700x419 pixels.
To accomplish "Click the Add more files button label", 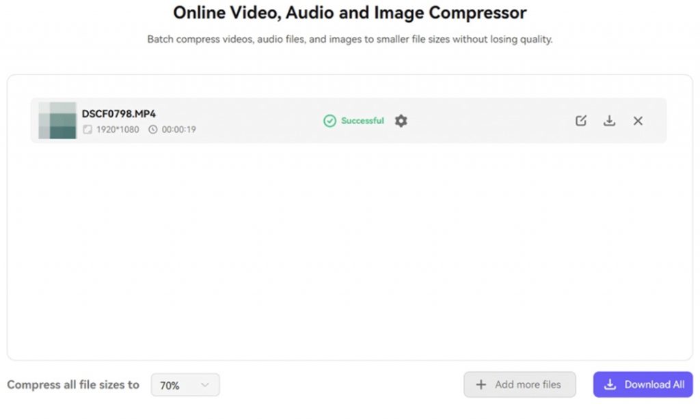I will tap(528, 385).
